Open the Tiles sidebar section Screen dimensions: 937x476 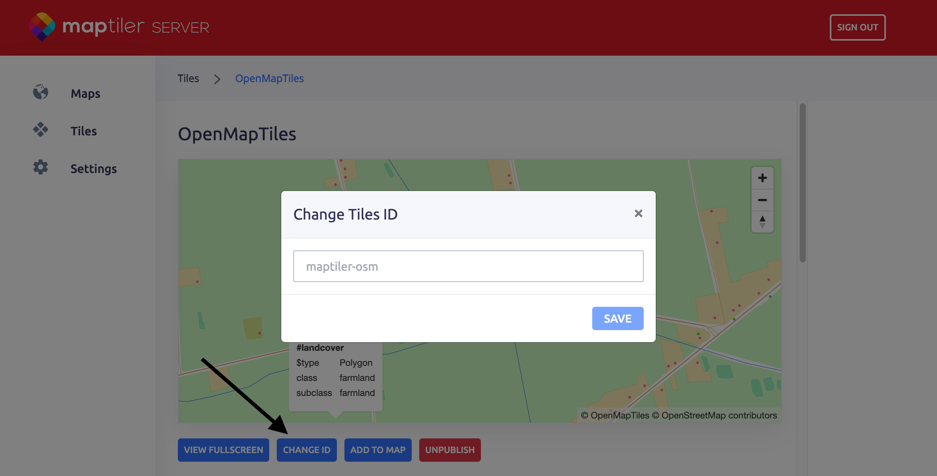(83, 131)
